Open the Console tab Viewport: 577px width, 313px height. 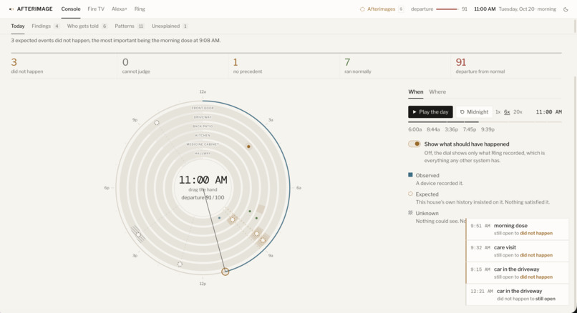tap(71, 9)
